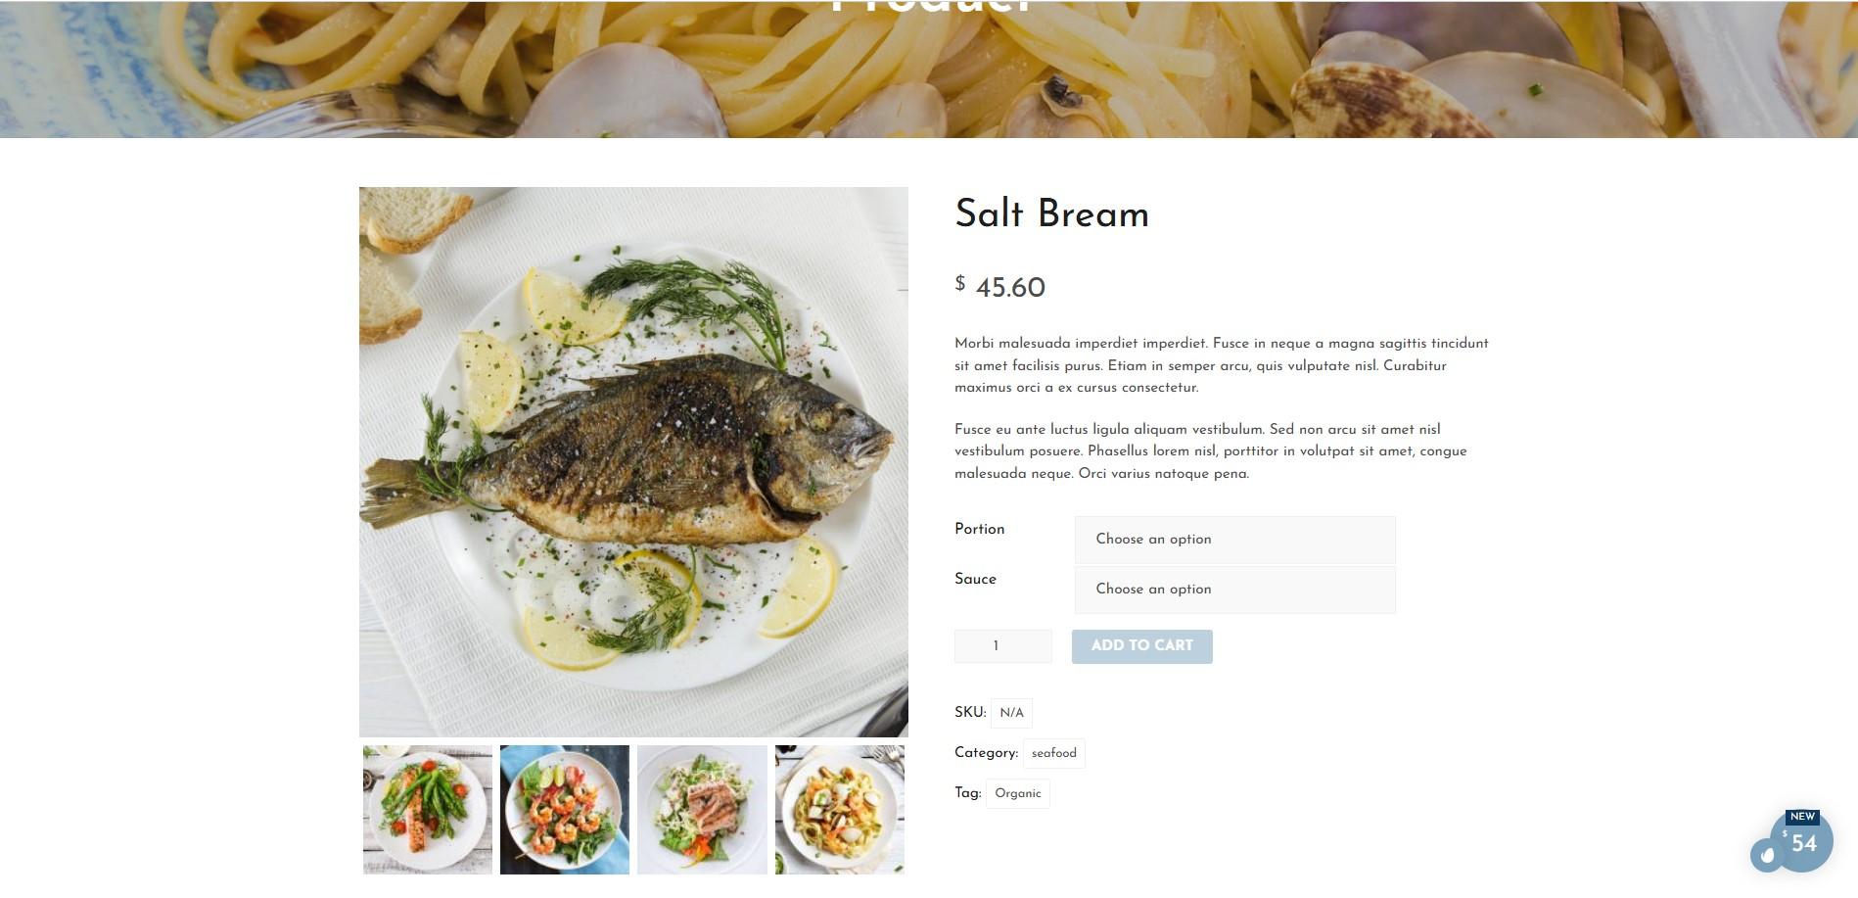Expand the Portion option dropdown
This screenshot has height=898, width=1858.
coord(1234,540)
